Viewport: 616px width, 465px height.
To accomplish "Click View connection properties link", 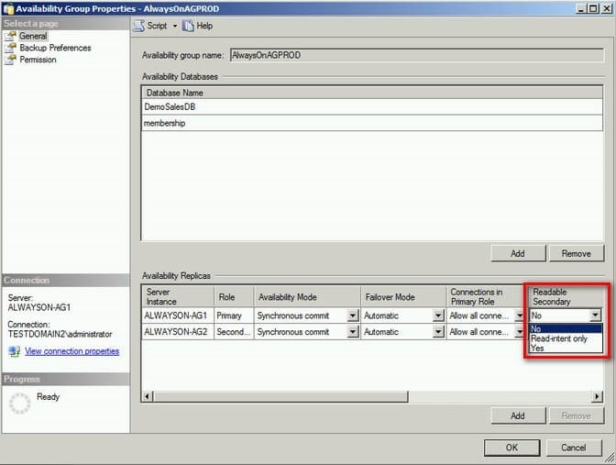I will click(x=71, y=351).
